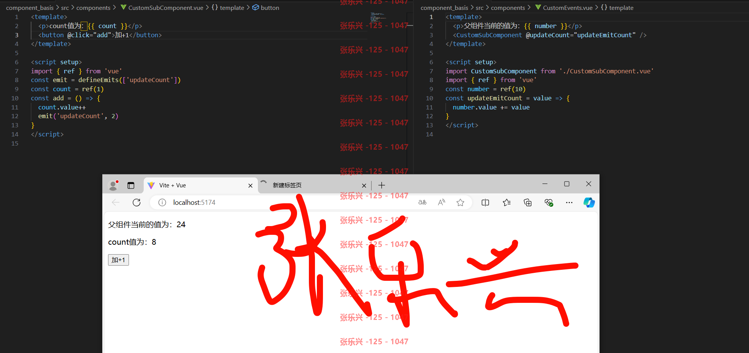Close the Vite + Vue tab
The height and width of the screenshot is (353, 749).
pyautogui.click(x=250, y=186)
